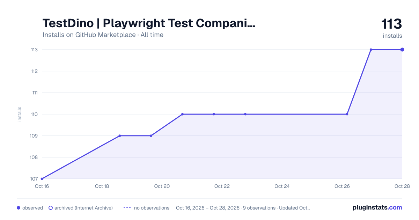The image size is (419, 220).
Task: Click the 109 y-axis label
Action: pos(34,136)
